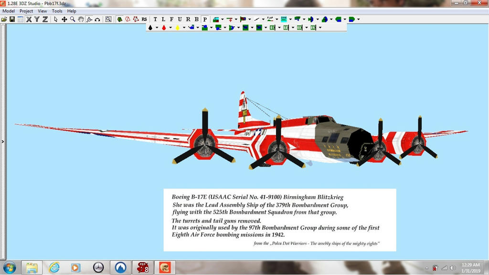The image size is (489, 275).
Task: Open the Help menu
Action: [72, 11]
